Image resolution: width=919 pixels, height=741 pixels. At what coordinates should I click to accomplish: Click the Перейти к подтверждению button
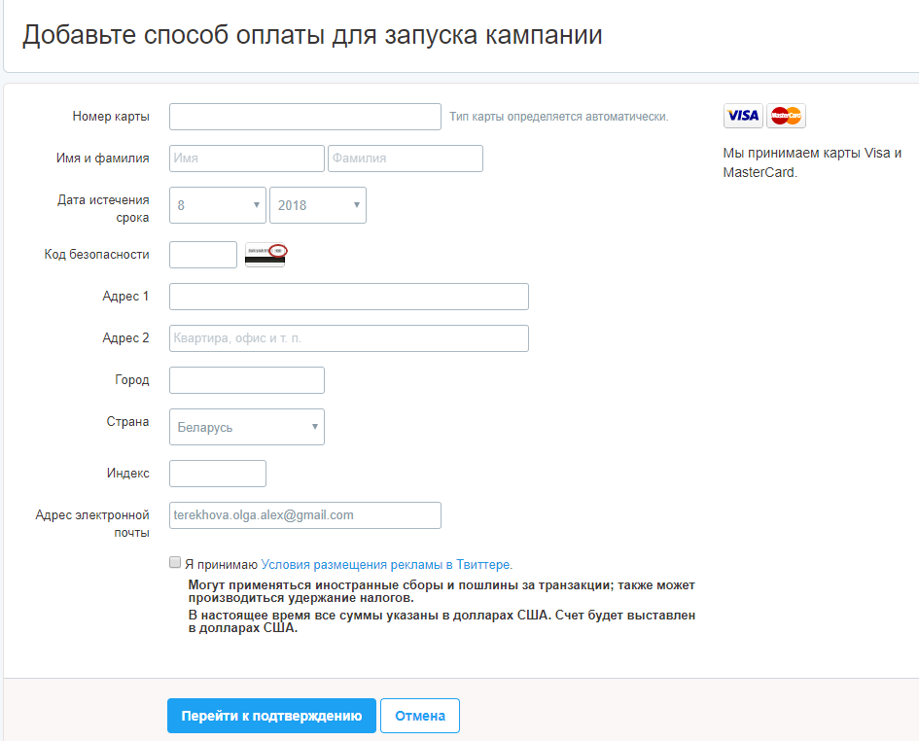click(x=271, y=715)
